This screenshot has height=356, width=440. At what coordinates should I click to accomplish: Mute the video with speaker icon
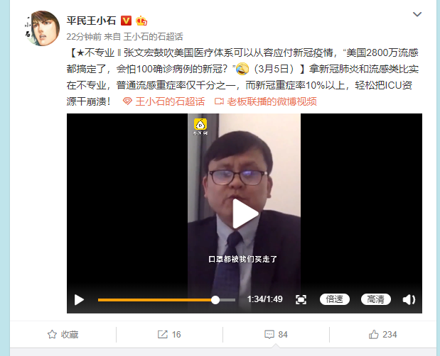point(409,300)
